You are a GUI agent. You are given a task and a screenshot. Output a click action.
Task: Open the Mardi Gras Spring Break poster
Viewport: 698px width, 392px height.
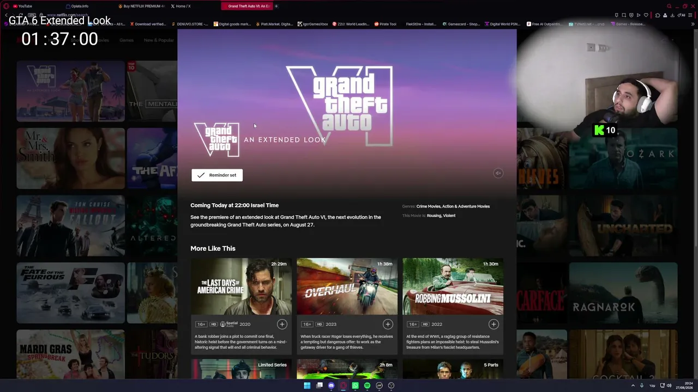coord(70,354)
